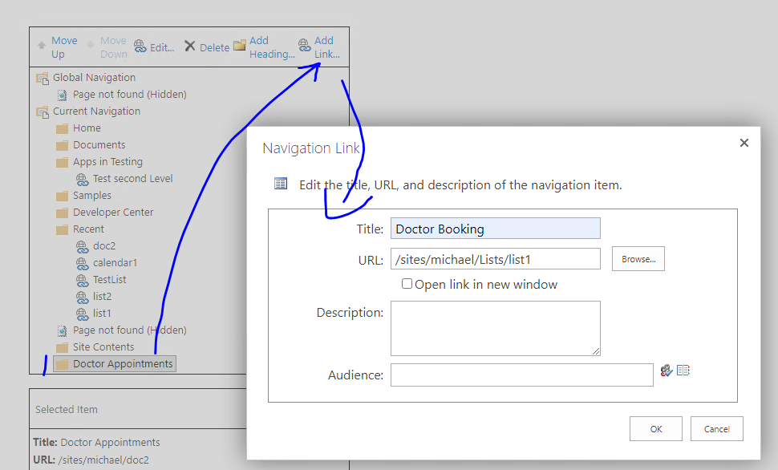Select Global Navigation tree label
Image resolution: width=778 pixels, height=470 pixels.
click(x=95, y=78)
